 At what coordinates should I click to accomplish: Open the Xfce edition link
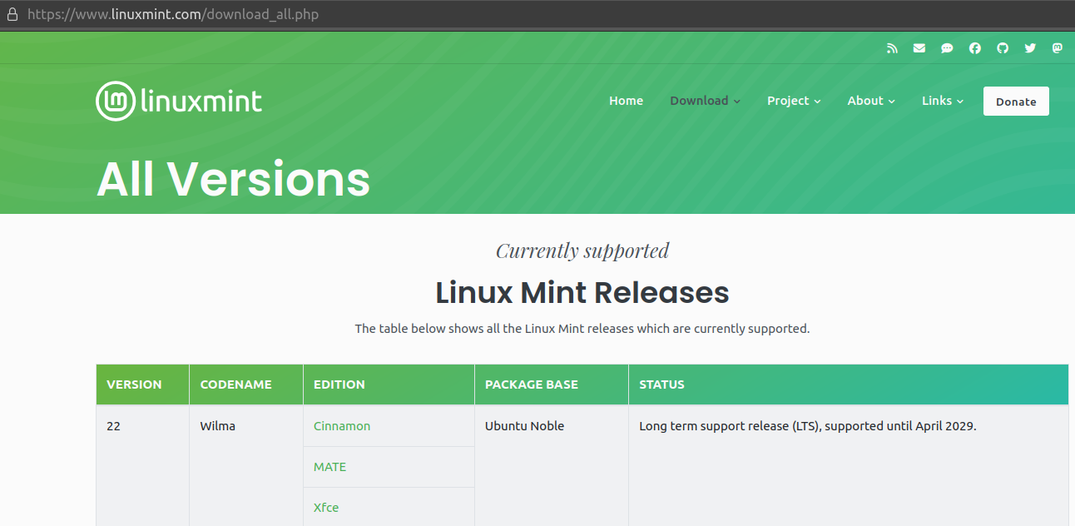click(x=325, y=507)
